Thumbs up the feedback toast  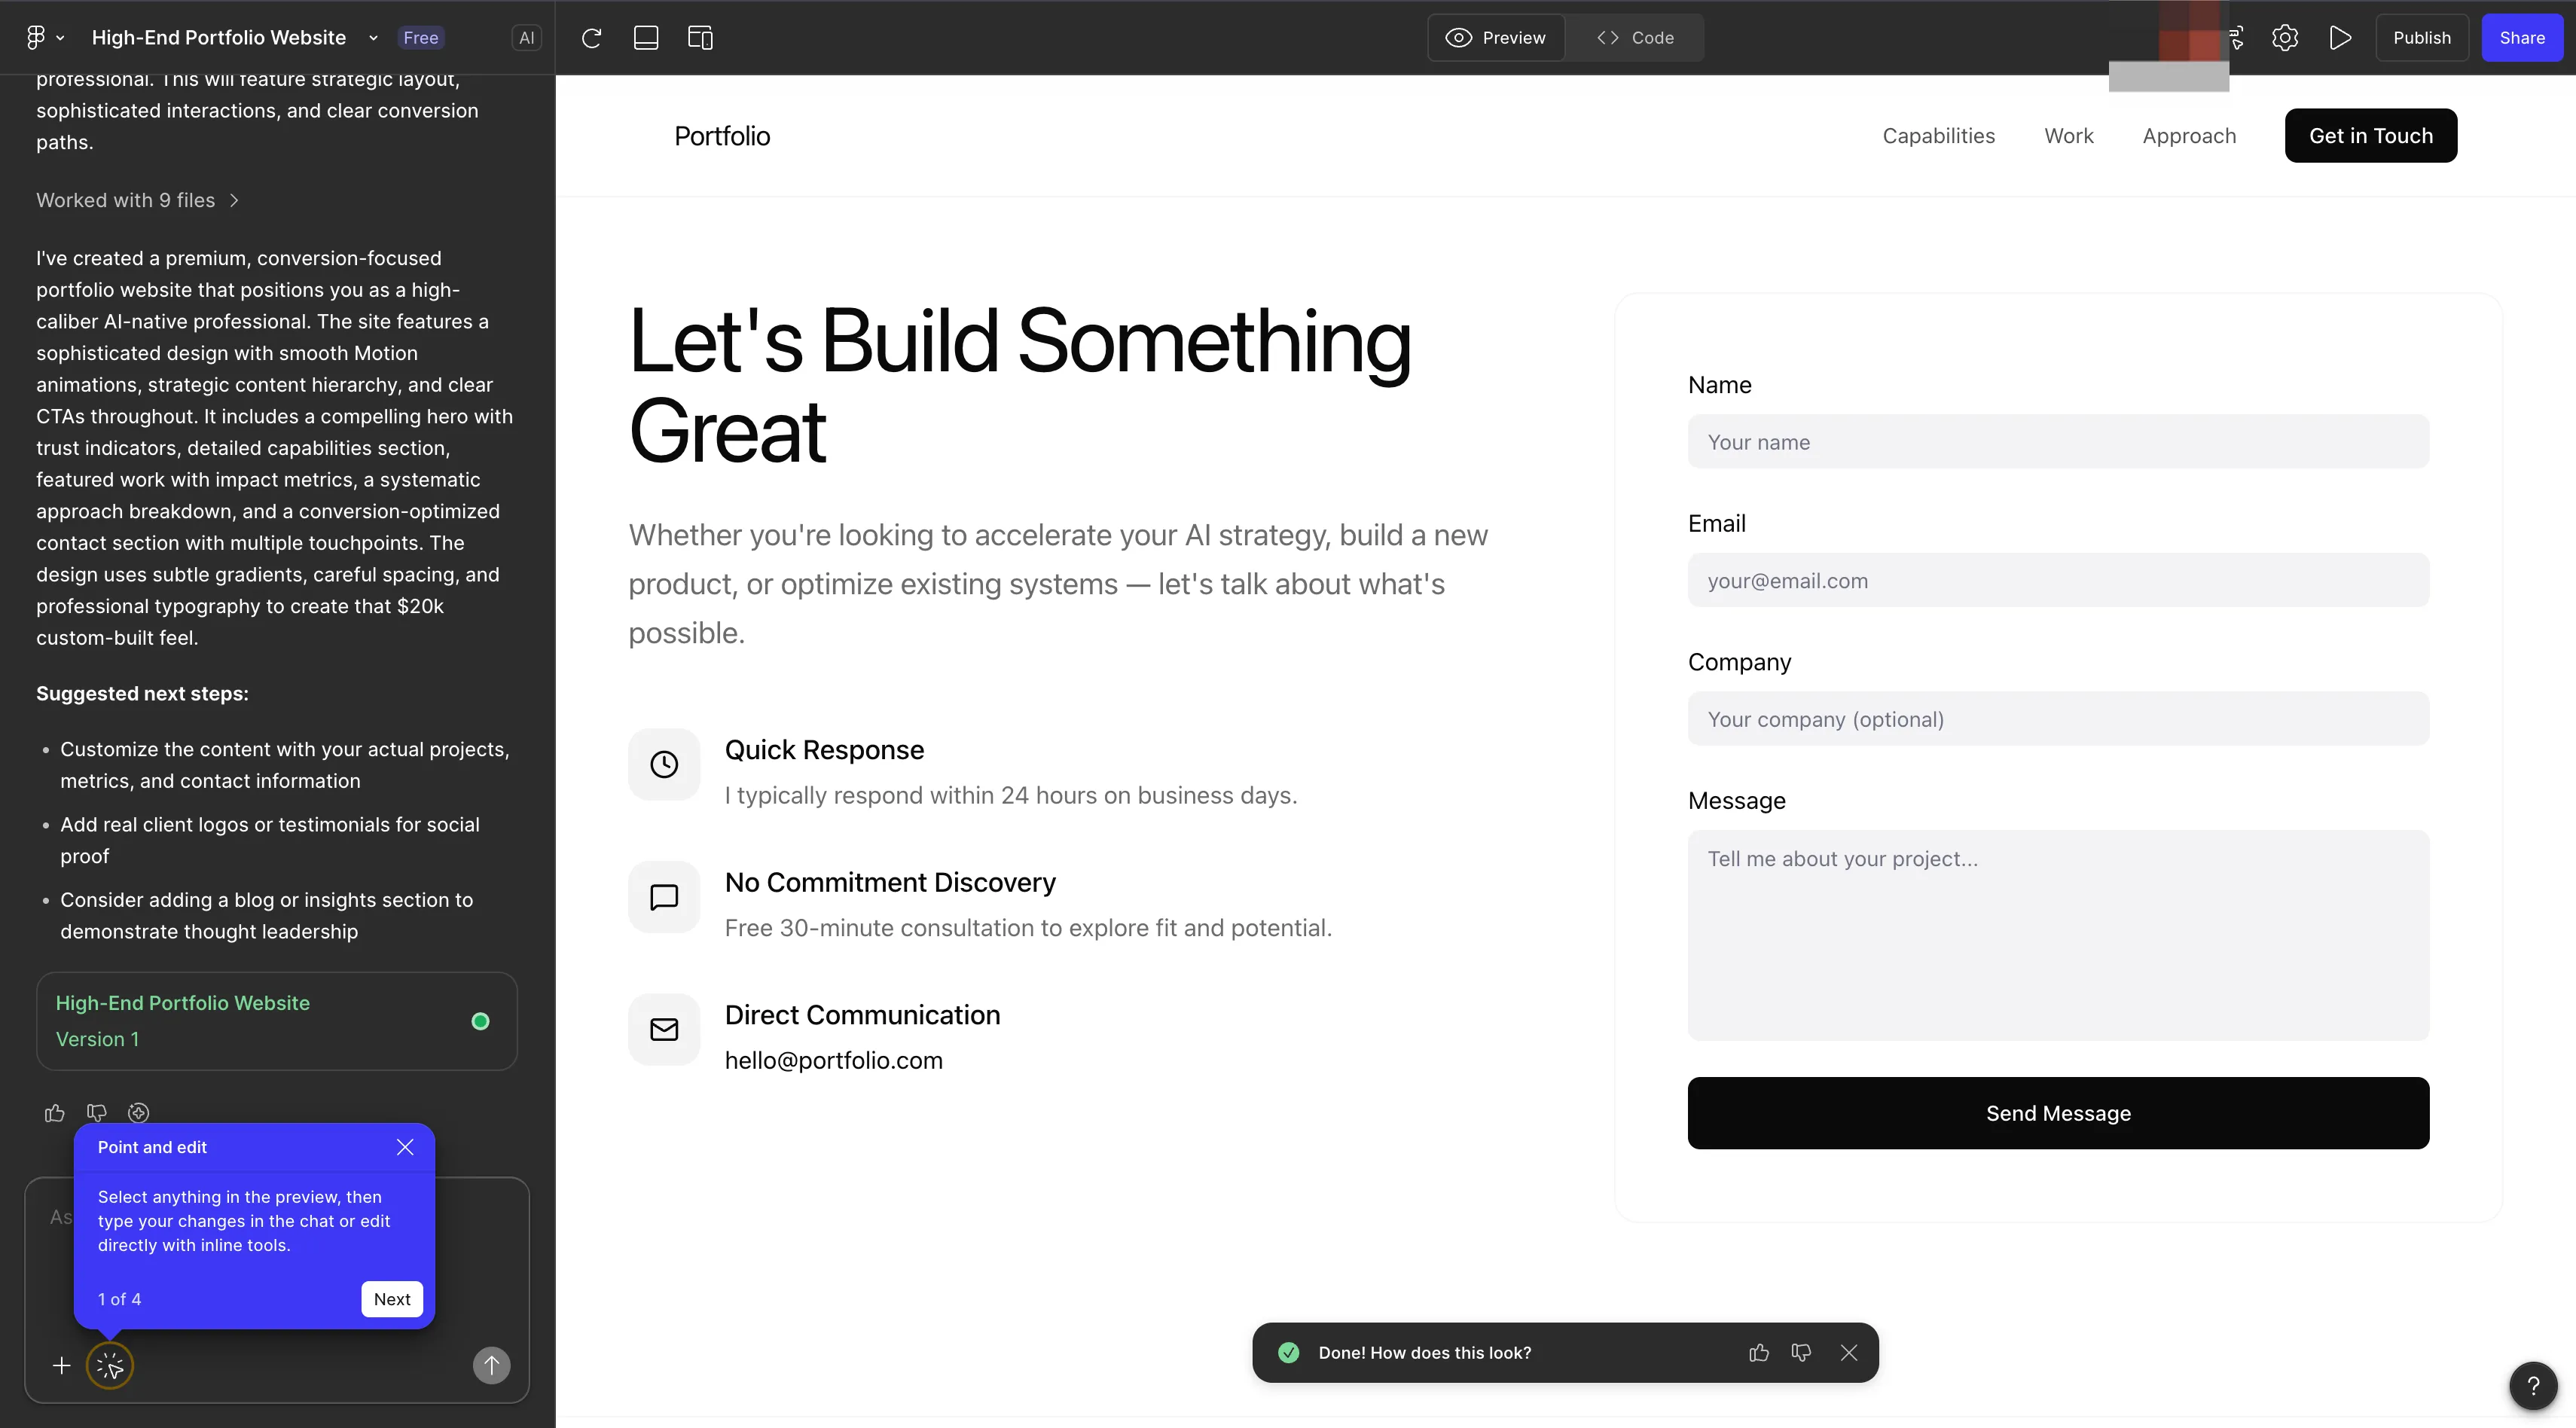point(1759,1353)
